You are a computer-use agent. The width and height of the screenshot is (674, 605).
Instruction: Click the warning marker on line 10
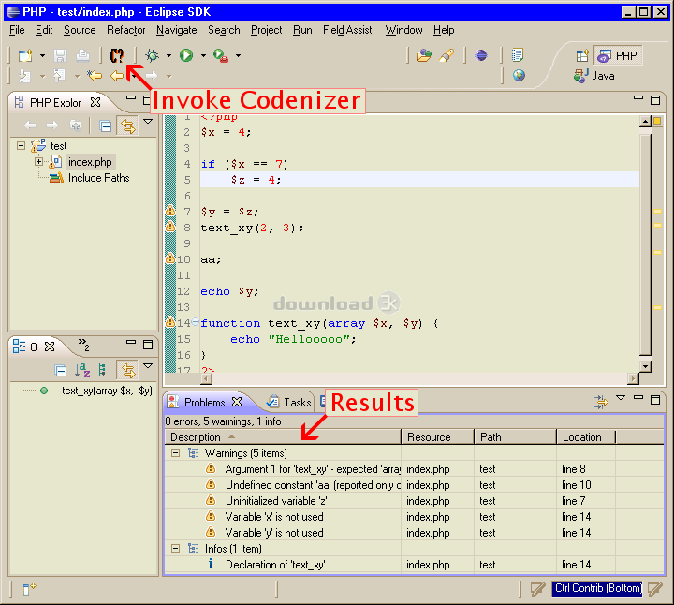pos(170,258)
